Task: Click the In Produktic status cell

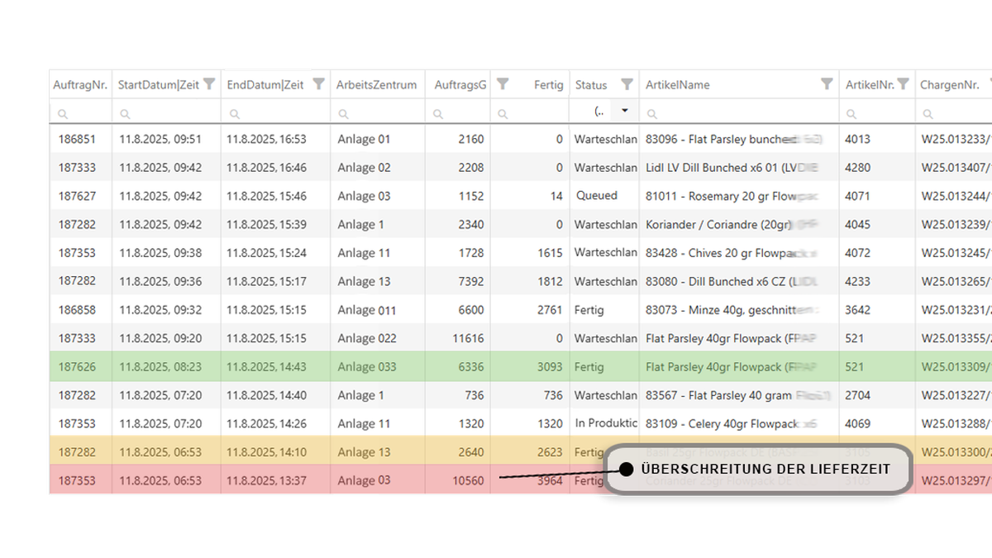Action: [606, 423]
